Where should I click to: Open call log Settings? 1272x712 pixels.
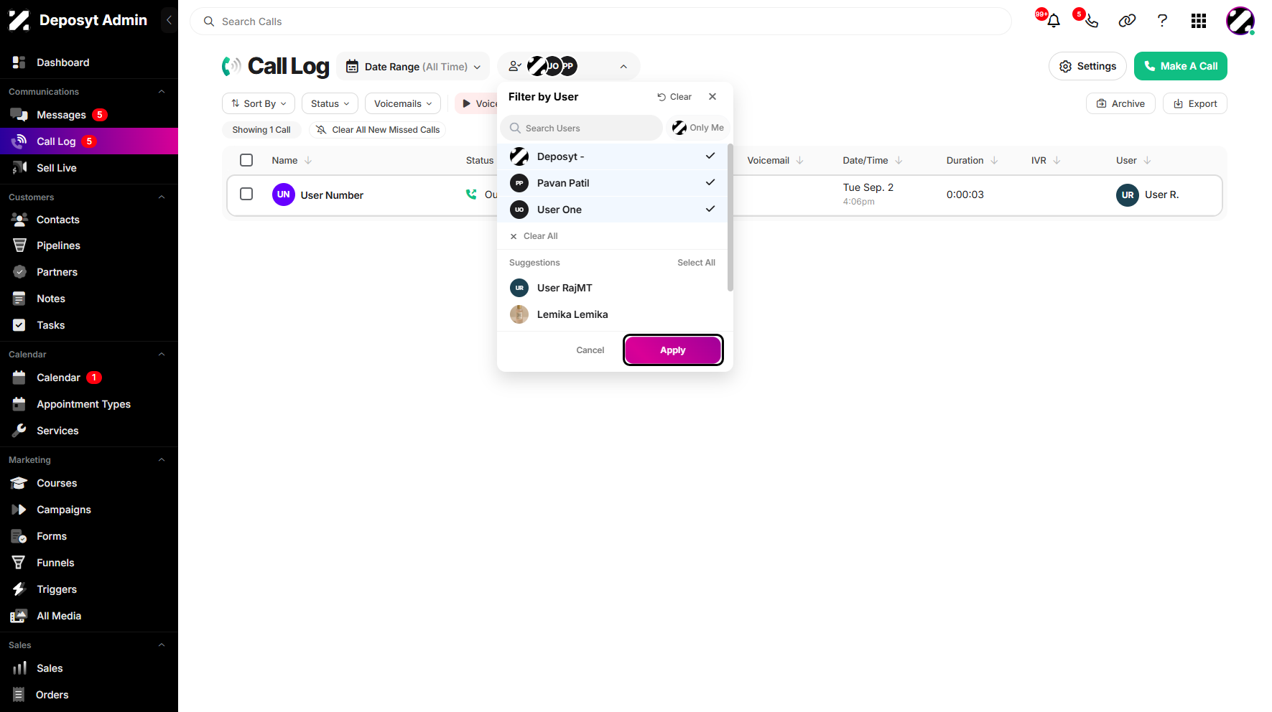(x=1087, y=66)
